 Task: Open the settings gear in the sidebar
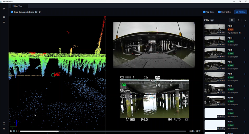click(x=4, y=129)
